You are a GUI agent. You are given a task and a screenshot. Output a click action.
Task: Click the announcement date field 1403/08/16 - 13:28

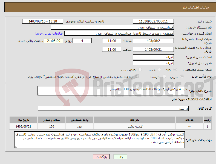43,21
